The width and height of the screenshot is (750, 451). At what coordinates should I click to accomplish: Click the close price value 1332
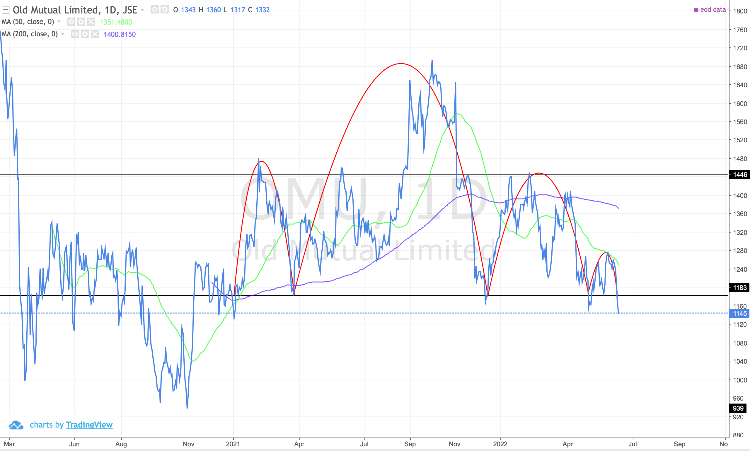[262, 10]
